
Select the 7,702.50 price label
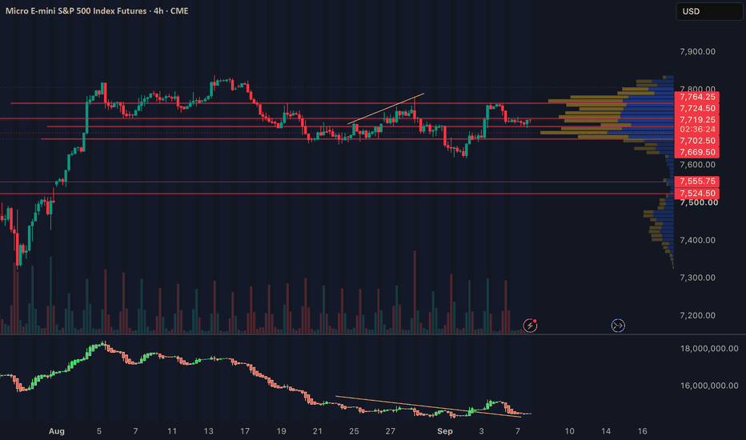(697, 141)
